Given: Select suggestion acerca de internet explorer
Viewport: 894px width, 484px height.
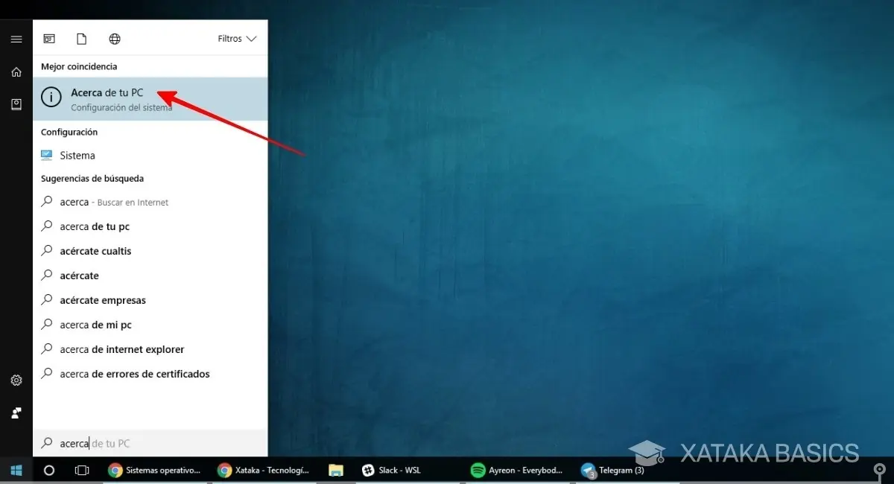Looking at the screenshot, I should [150, 349].
